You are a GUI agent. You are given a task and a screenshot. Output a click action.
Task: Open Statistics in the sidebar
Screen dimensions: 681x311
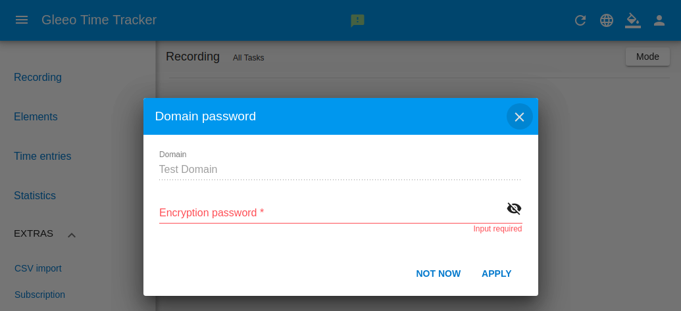pyautogui.click(x=35, y=196)
